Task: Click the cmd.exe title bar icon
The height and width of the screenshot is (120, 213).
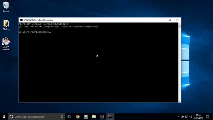Action: point(21,20)
